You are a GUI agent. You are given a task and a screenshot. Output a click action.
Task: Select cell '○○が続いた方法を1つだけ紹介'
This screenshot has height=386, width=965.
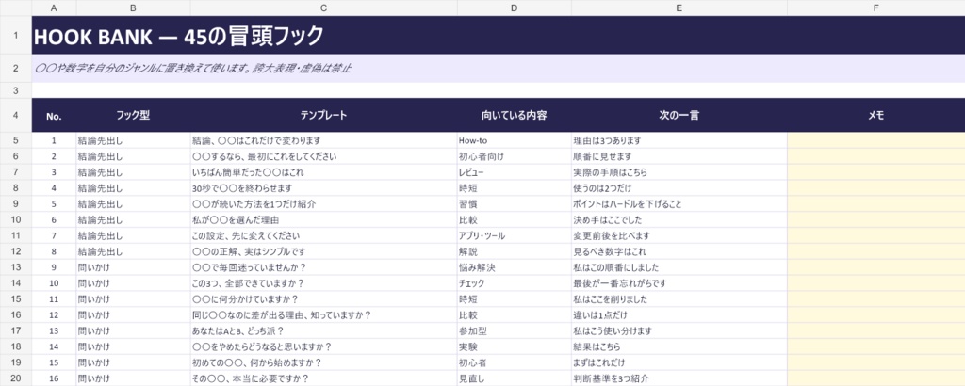pyautogui.click(x=324, y=203)
